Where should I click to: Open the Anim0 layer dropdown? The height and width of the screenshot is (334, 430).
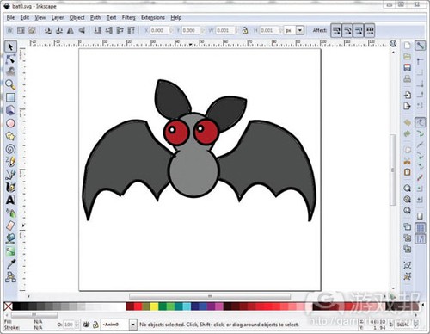(x=133, y=325)
